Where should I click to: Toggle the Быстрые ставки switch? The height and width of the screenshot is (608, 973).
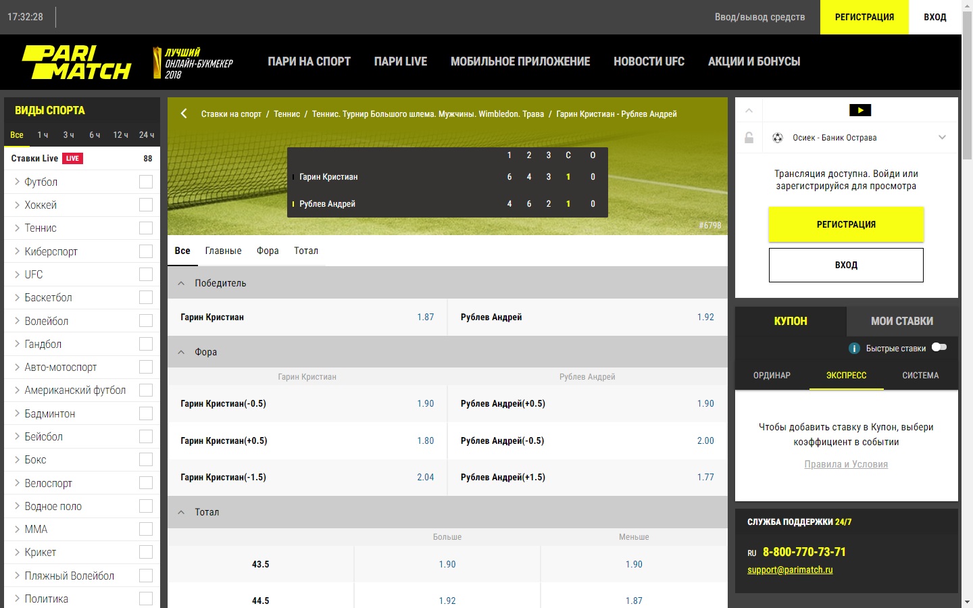(x=939, y=347)
